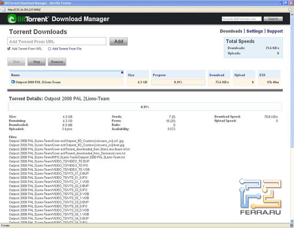Viewport: 294px width, 228px height.
Task: Open the Add Torrent From File link
Action: (67, 49)
